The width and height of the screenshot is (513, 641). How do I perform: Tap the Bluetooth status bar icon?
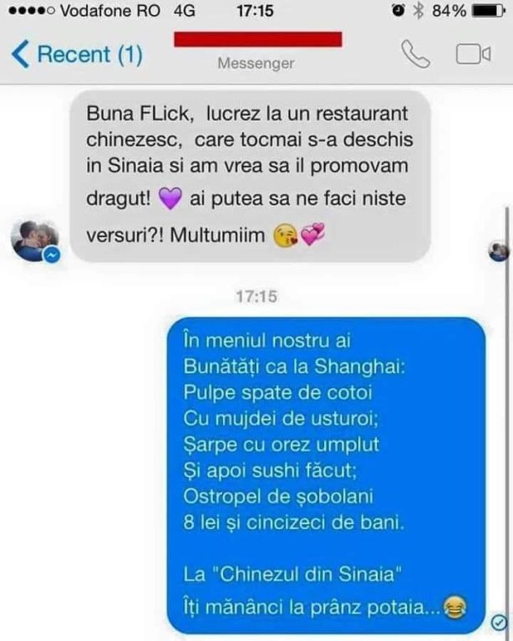418,11
